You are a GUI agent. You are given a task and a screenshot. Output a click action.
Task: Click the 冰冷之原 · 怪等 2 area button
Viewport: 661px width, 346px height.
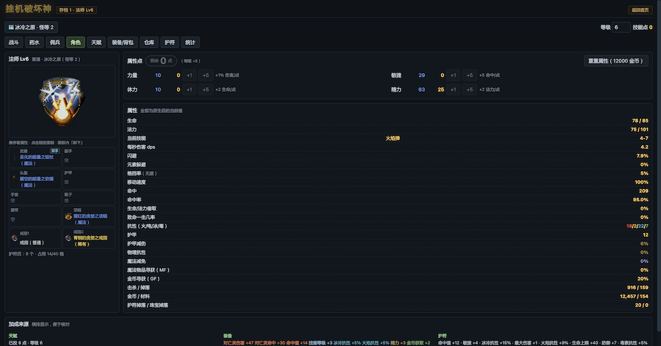tap(31, 27)
